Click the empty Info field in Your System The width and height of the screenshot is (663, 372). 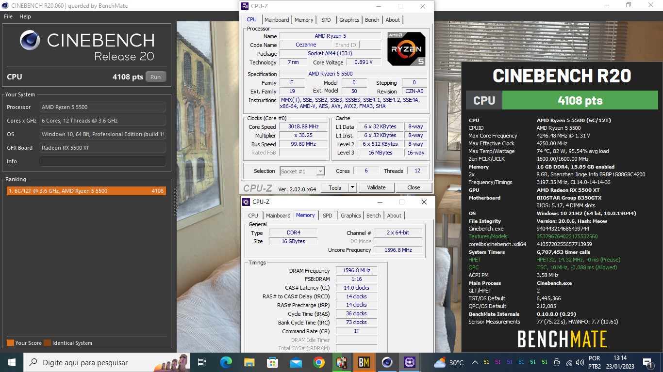coord(102,161)
